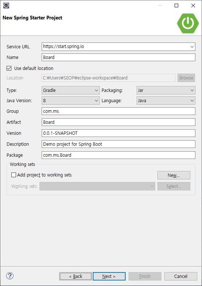Click the Service URL label
This screenshot has width=202, height=286.
(x=18, y=47)
